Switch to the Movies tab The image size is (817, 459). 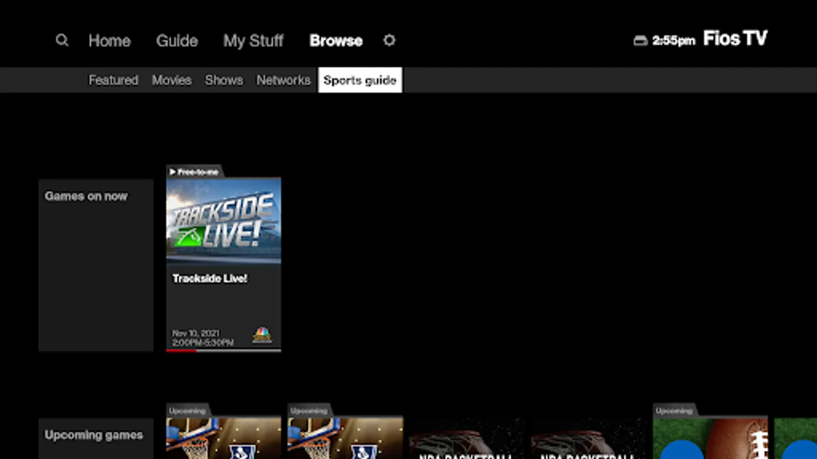pyautogui.click(x=172, y=80)
